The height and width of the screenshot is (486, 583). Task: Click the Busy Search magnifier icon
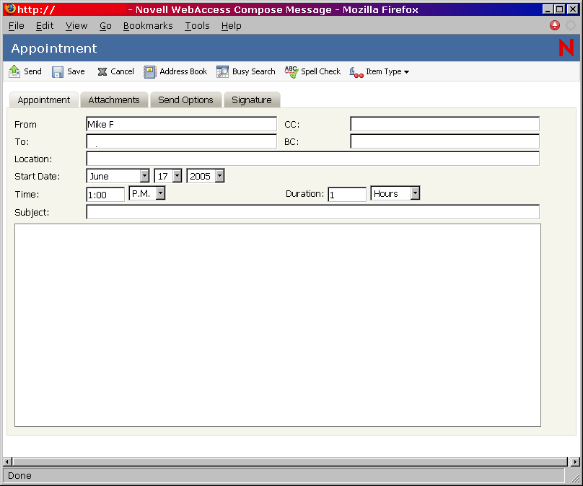click(223, 71)
